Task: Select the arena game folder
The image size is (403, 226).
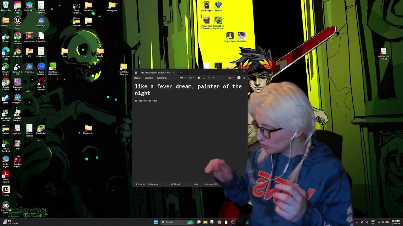Action: click(112, 7)
